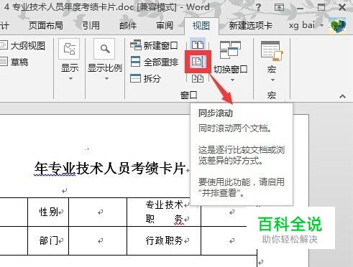
Task: Expand the 切换窗口 dropdown arrow
Action: coord(232,80)
